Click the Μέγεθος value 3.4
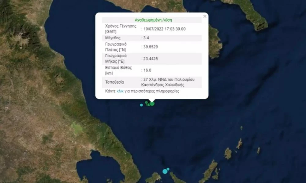This screenshot has width=306, height=183. pyautogui.click(x=146, y=38)
